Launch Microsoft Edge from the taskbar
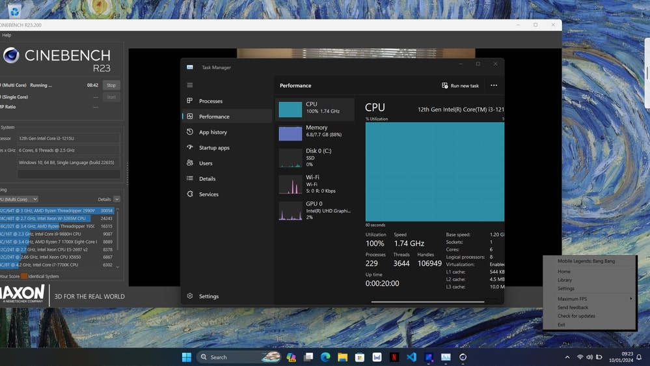Screen dimensions: 650x366 (325, 357)
